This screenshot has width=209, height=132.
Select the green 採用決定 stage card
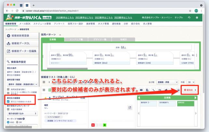click(x=186, y=104)
